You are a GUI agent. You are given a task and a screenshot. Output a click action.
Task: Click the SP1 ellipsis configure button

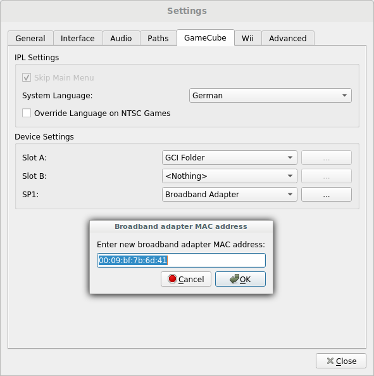(327, 194)
